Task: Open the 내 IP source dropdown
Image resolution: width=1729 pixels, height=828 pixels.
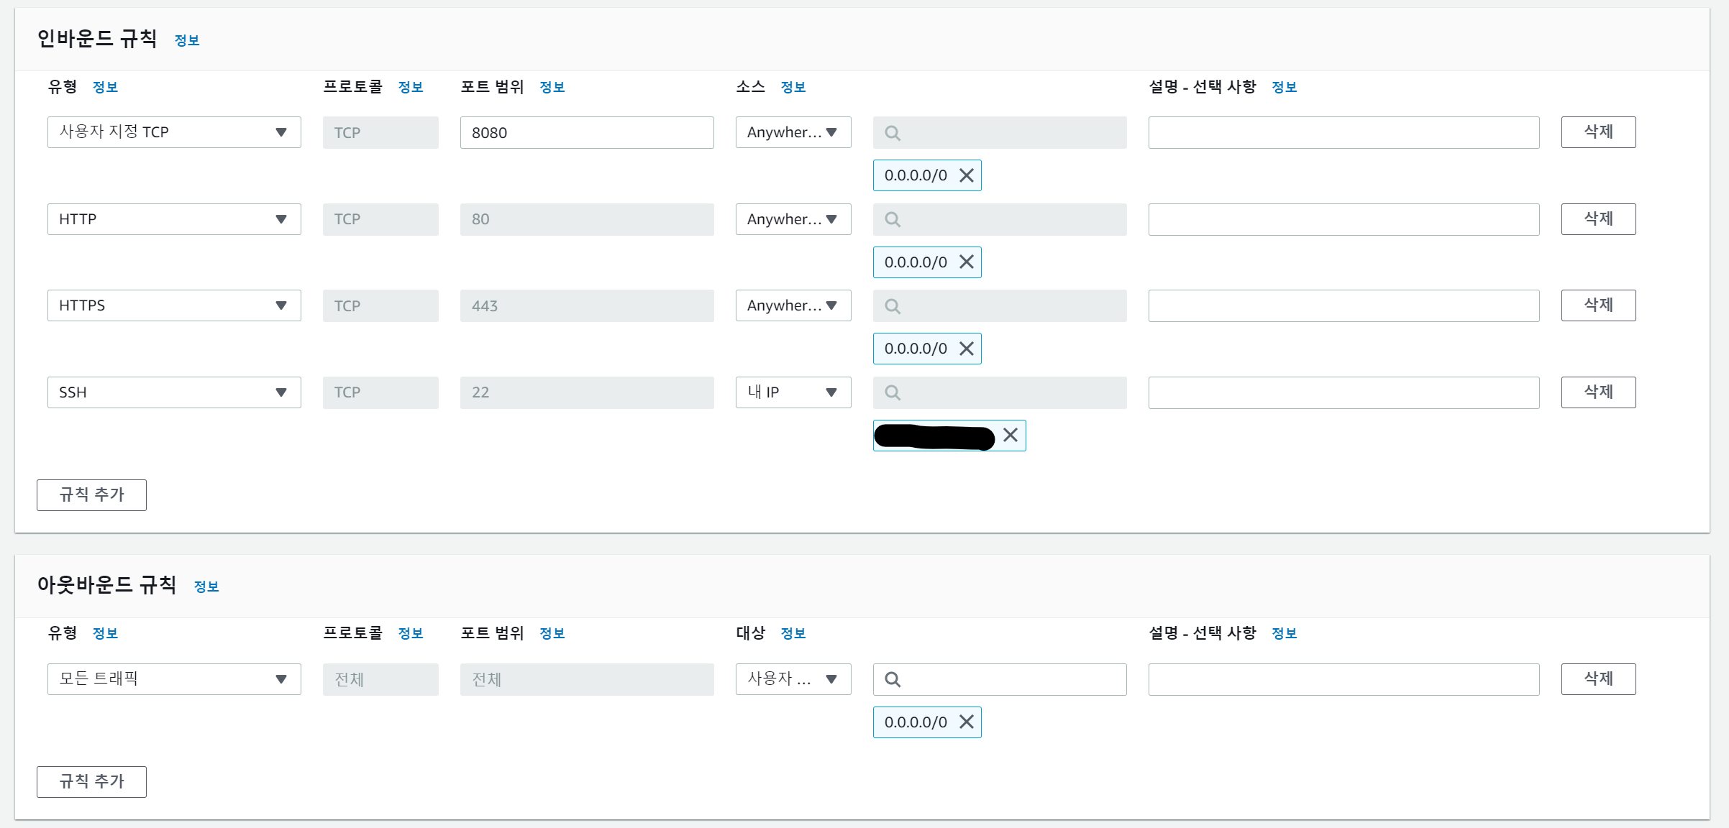Action: coord(793,392)
